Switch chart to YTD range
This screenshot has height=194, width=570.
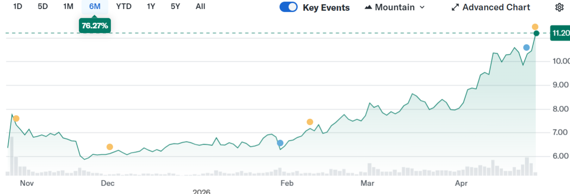(124, 6)
